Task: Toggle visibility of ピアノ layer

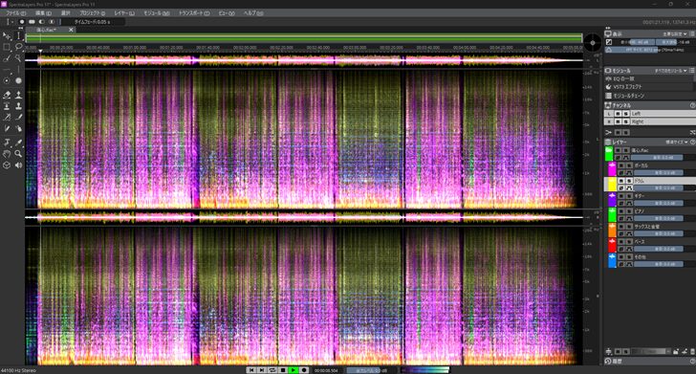Action: pyautogui.click(x=621, y=211)
